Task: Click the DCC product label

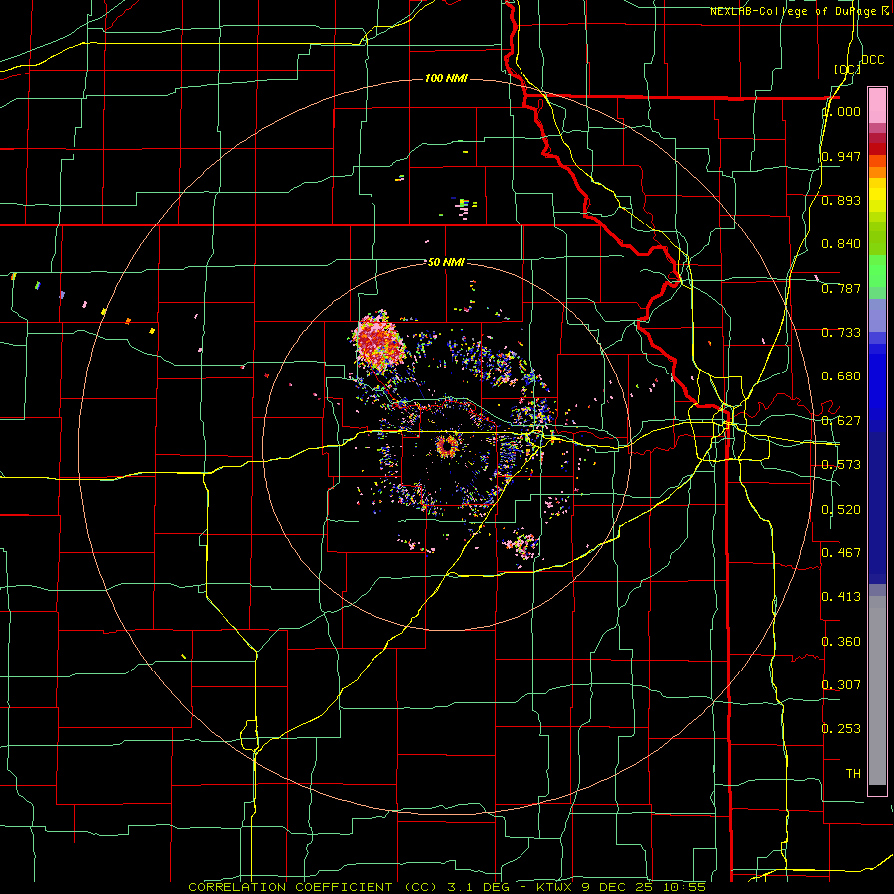Action: coord(872,60)
